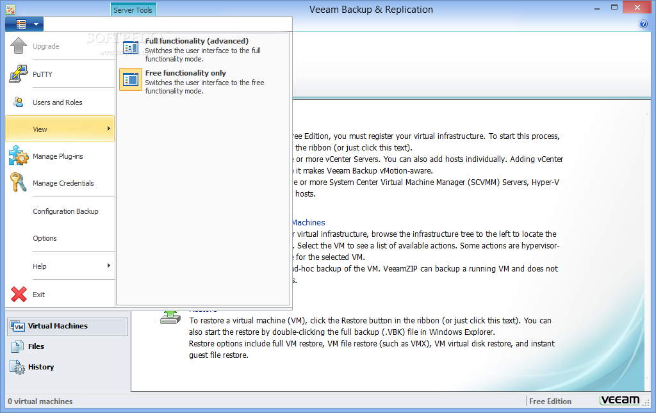Screen dimensions: 656x413
Task: Click the green Restore icon
Action: pyautogui.click(x=170, y=318)
